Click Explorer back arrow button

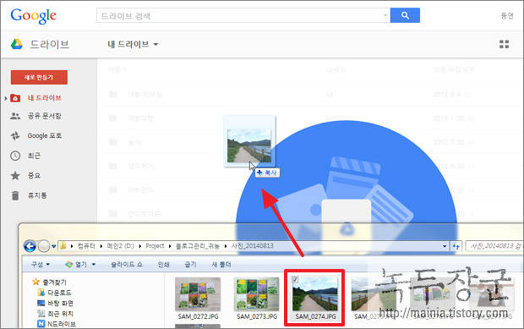click(30, 246)
